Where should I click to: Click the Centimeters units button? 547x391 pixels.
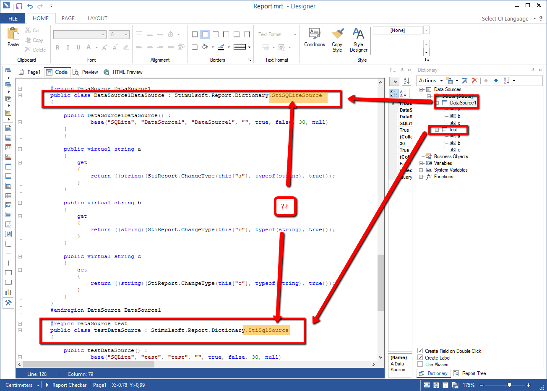click(x=22, y=385)
